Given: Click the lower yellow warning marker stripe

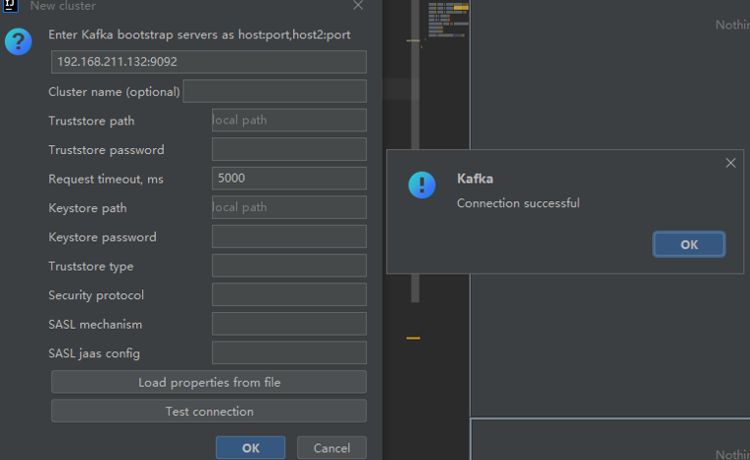Looking at the screenshot, I should pos(413,338).
